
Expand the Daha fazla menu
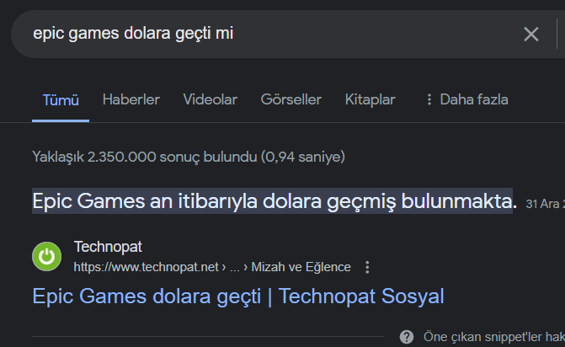(x=466, y=99)
